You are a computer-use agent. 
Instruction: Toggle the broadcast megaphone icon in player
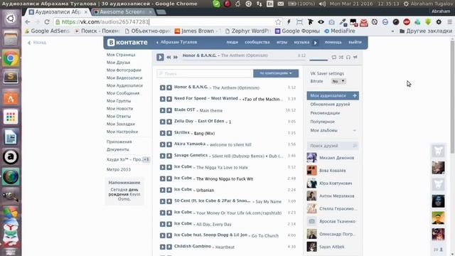pyautogui.click(x=355, y=57)
